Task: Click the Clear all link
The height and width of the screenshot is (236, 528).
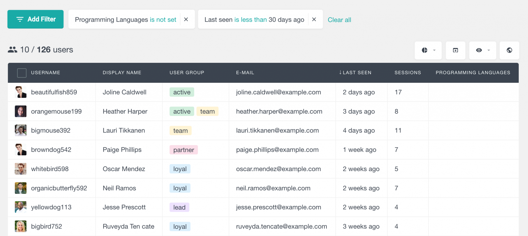Action: pos(339,20)
